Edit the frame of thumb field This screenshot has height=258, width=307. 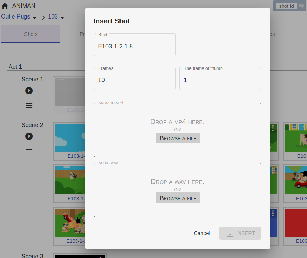point(220,80)
